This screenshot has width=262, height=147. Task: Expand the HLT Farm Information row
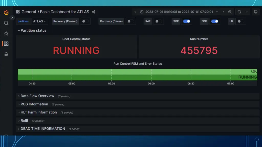pyautogui.click(x=137, y=112)
